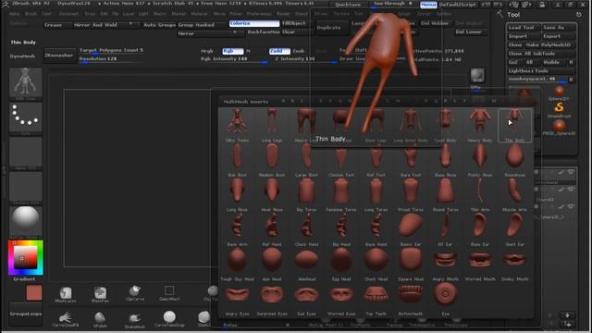The height and width of the screenshot is (333, 592).
Task: Toggle the Mrgb paint mode
Action: pos(207,51)
